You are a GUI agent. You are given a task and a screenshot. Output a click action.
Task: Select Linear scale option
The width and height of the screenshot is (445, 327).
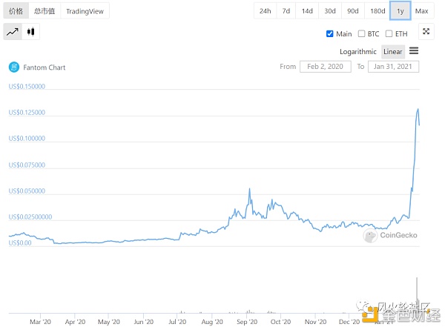pyautogui.click(x=393, y=52)
